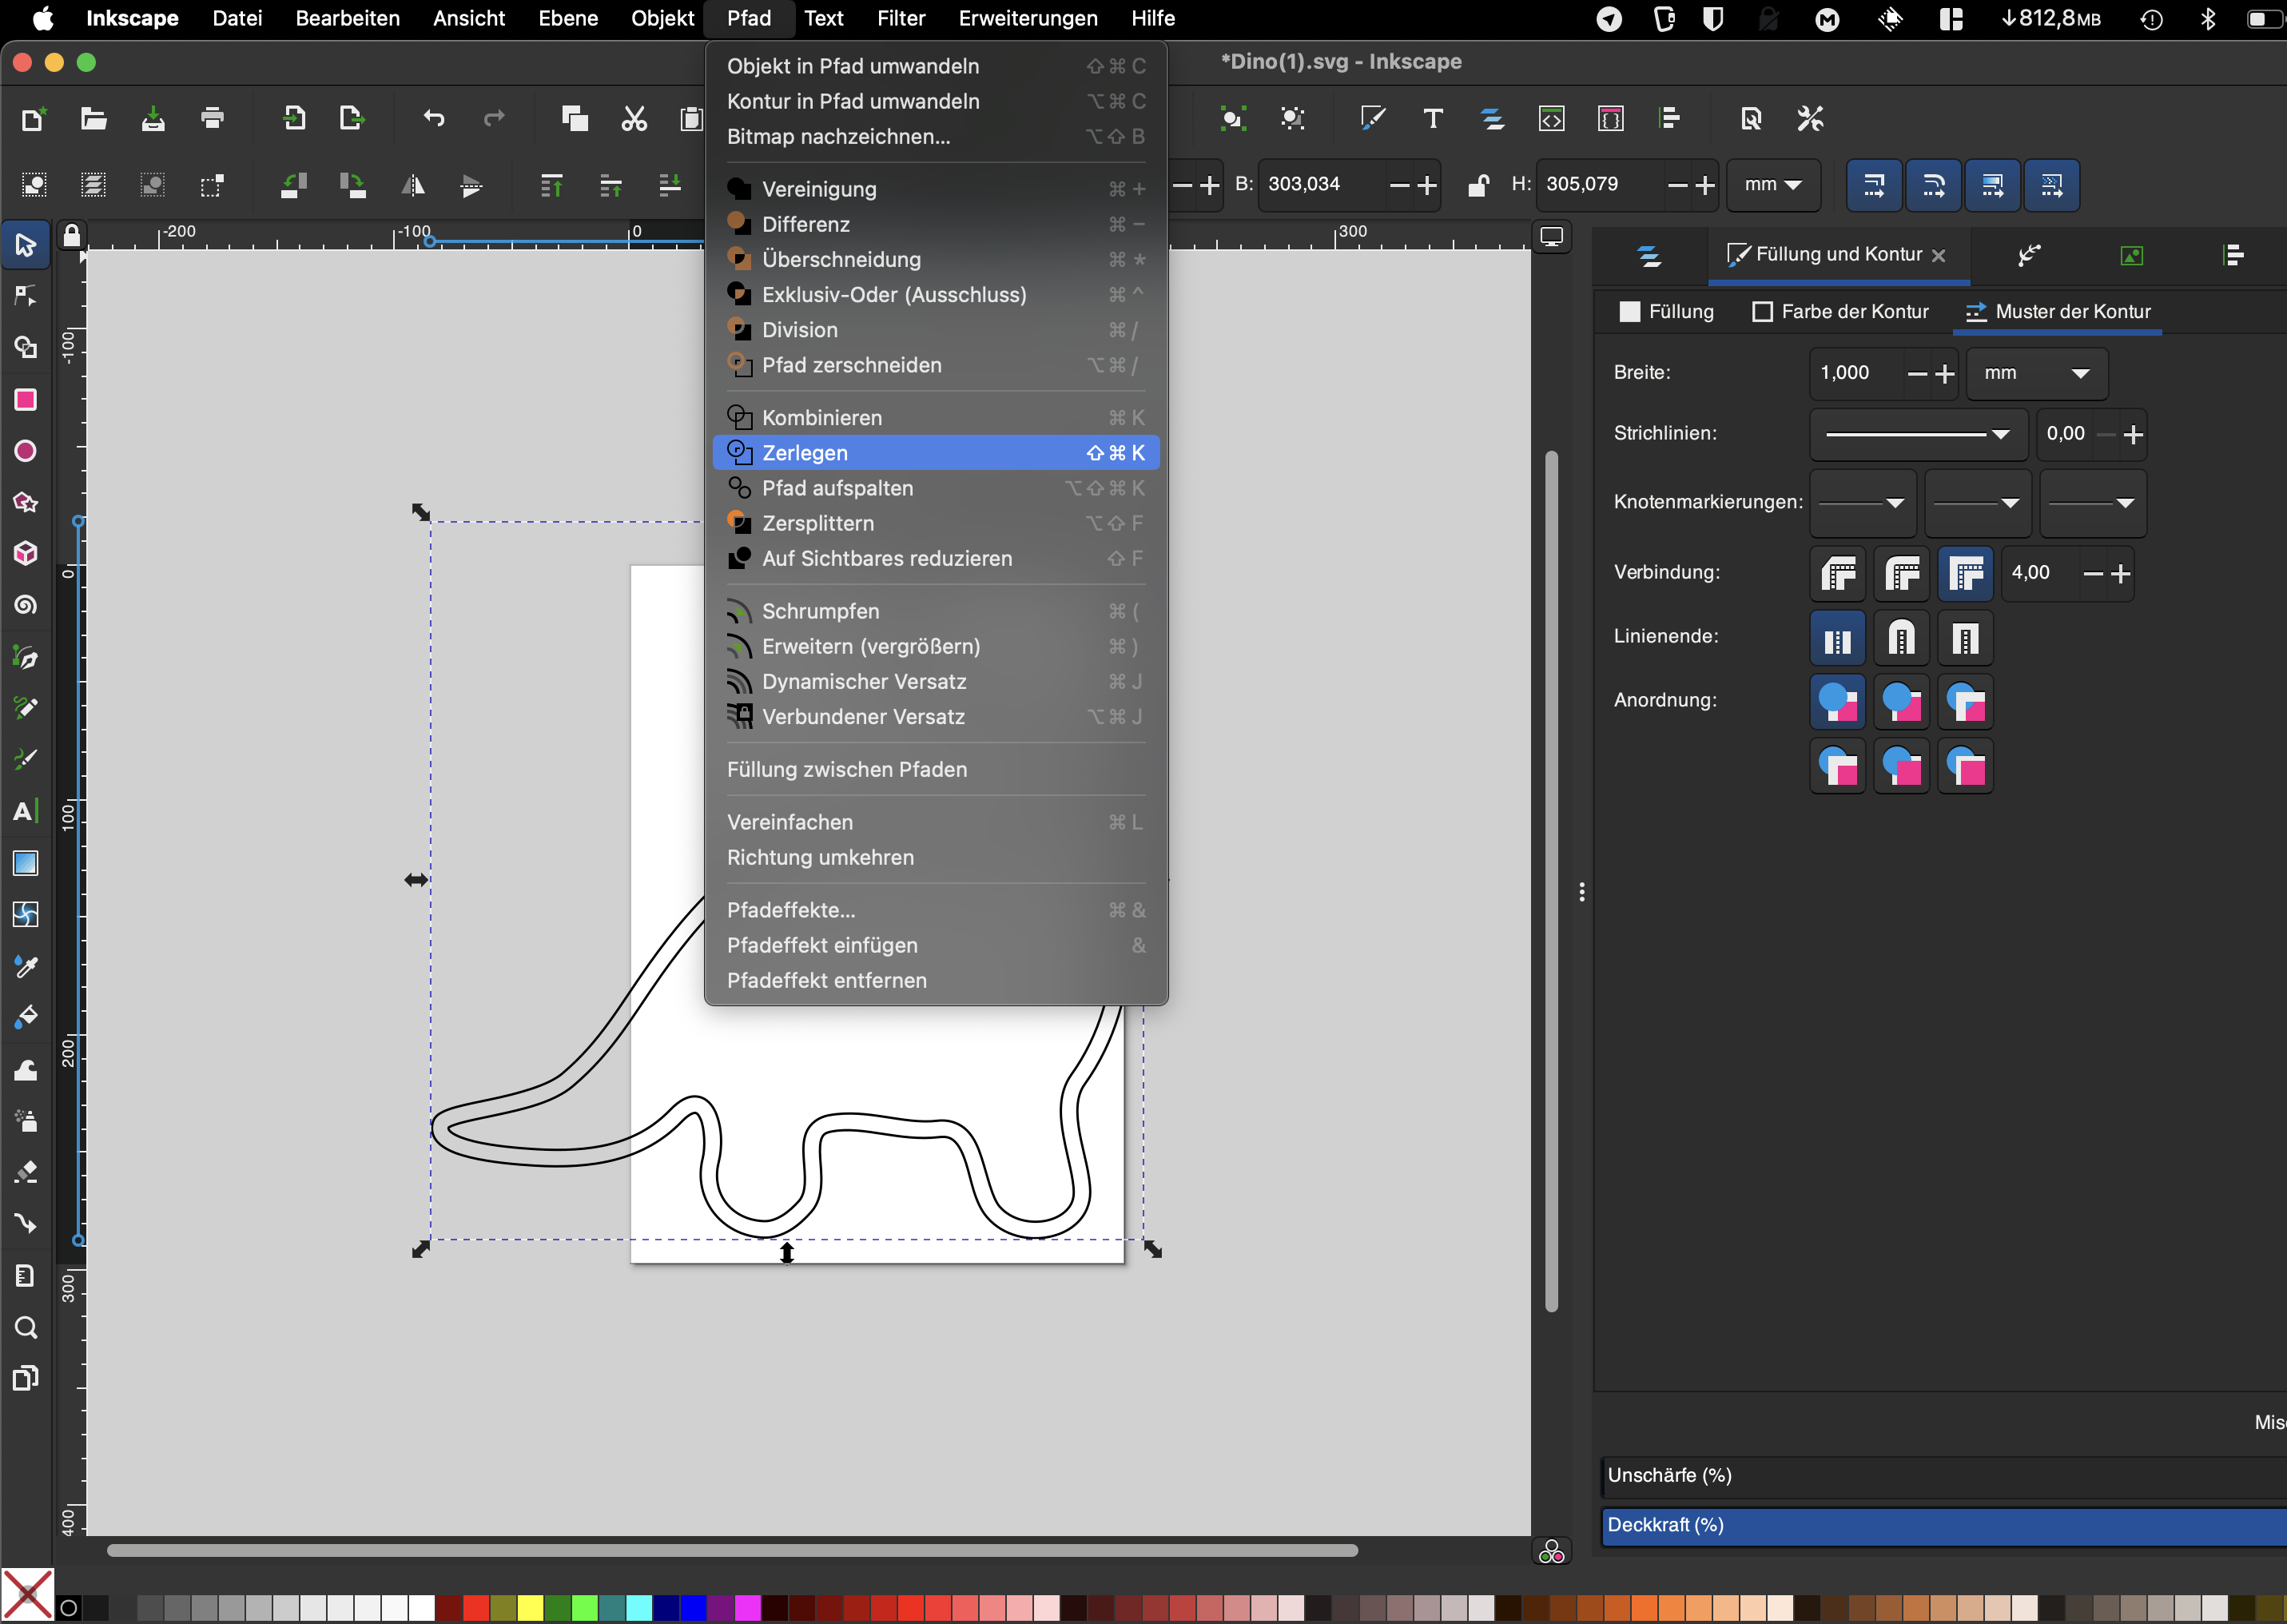The height and width of the screenshot is (1624, 2287).
Task: Select round cap Linienende option
Action: tap(1901, 638)
